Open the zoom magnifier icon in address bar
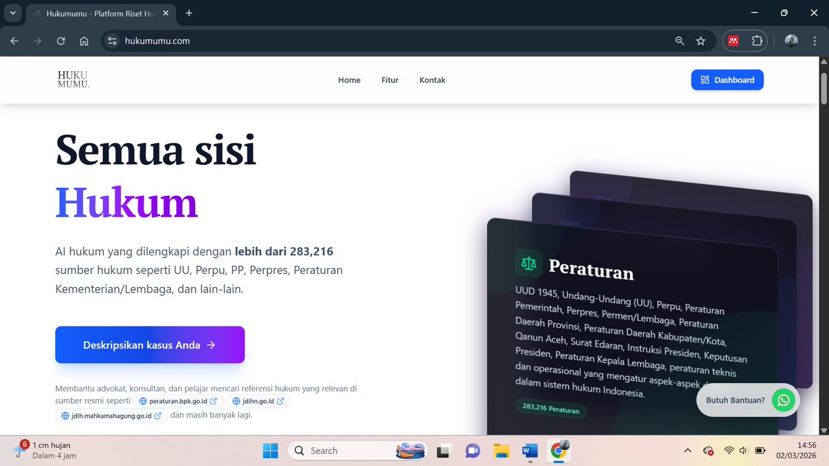The width and height of the screenshot is (829, 466). pyautogui.click(x=680, y=41)
